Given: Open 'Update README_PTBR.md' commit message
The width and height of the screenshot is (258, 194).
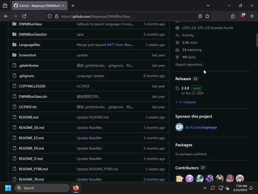Looking at the screenshot, I should tap(97, 169).
